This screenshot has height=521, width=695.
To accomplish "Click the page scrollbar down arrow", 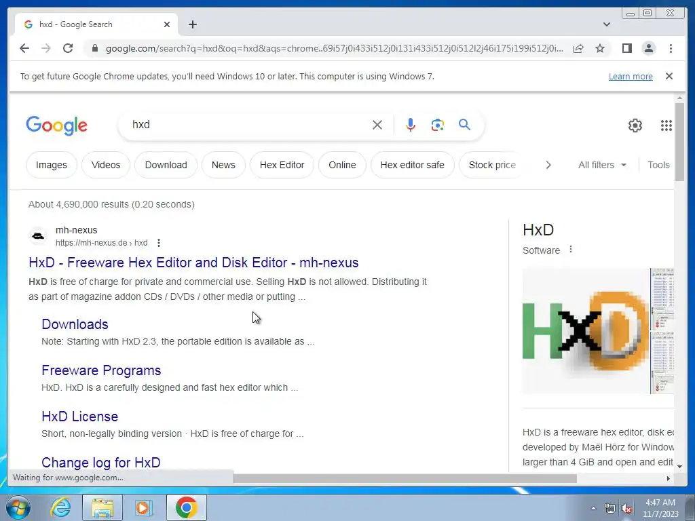I will (x=679, y=466).
